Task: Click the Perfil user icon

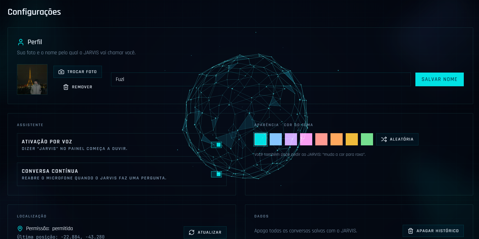Action: coord(21,42)
